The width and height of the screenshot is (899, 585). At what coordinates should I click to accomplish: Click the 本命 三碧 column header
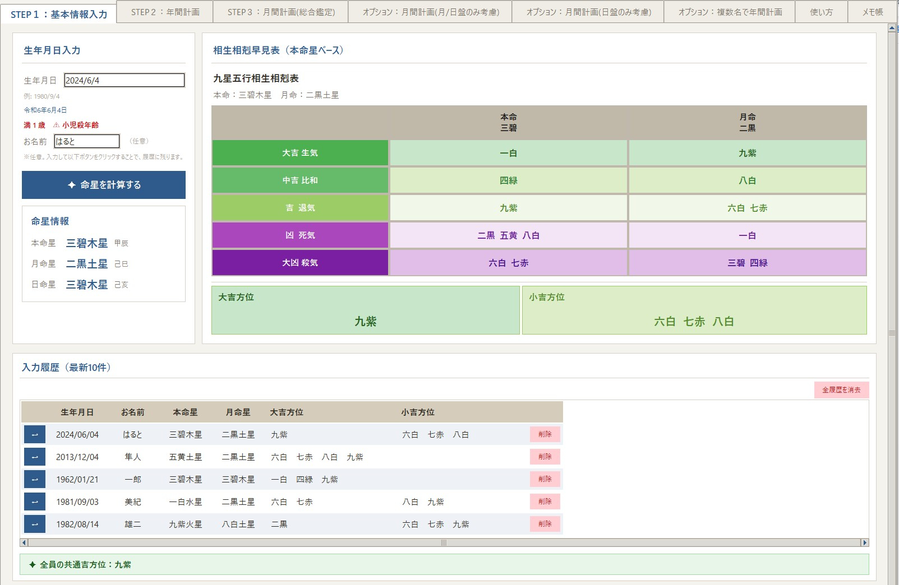click(x=509, y=122)
